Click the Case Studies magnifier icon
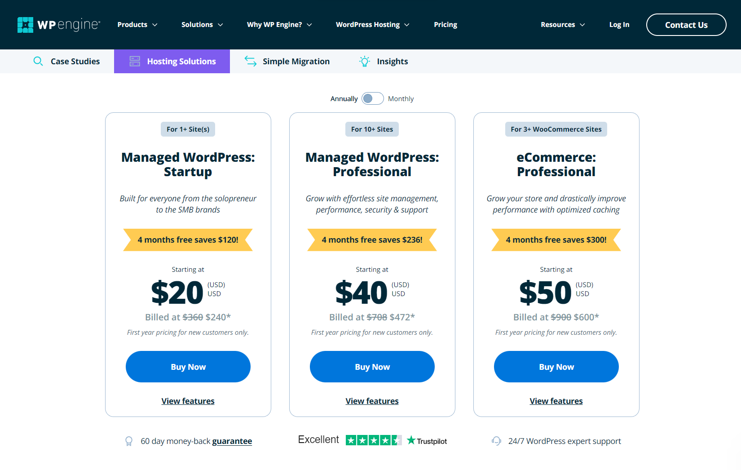Screen dimensions: 741x470 [38, 61]
